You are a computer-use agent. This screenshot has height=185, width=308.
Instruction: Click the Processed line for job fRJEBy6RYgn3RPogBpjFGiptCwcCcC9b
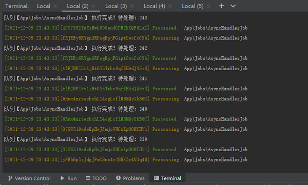point(126,58)
